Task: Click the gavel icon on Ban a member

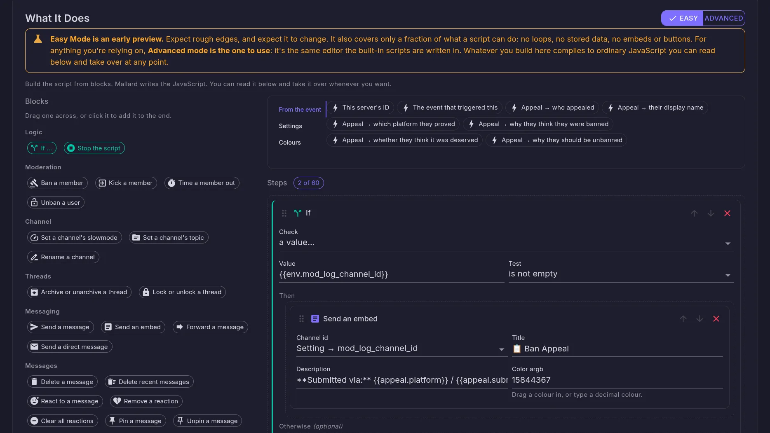Action: 34,183
